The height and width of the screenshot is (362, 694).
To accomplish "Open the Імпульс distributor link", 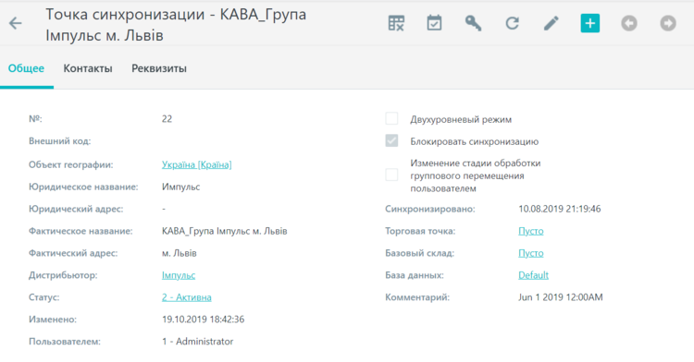I will click(x=179, y=275).
